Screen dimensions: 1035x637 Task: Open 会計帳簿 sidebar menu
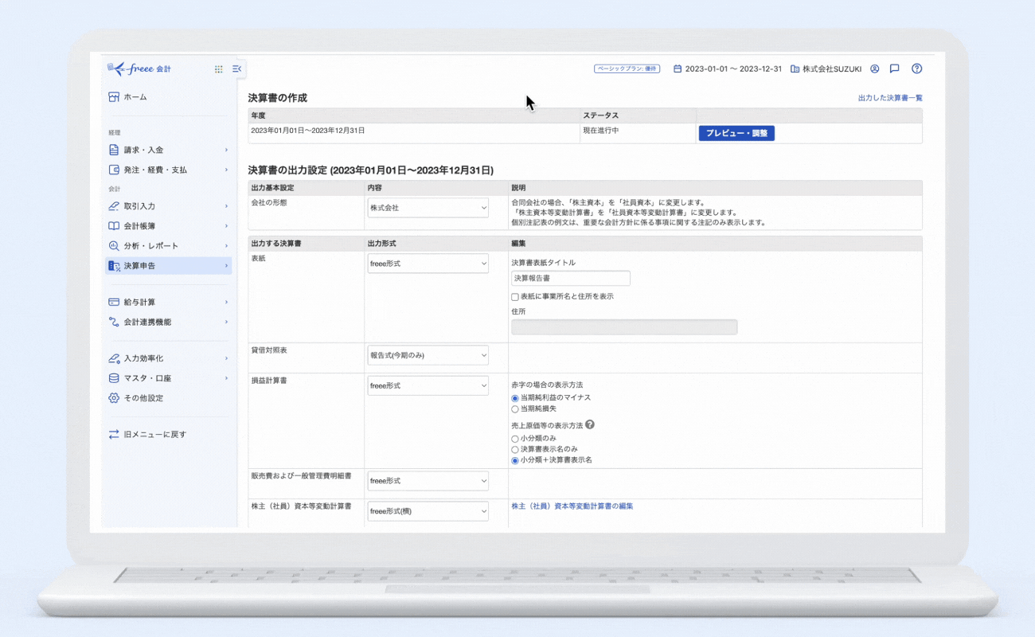(x=168, y=226)
